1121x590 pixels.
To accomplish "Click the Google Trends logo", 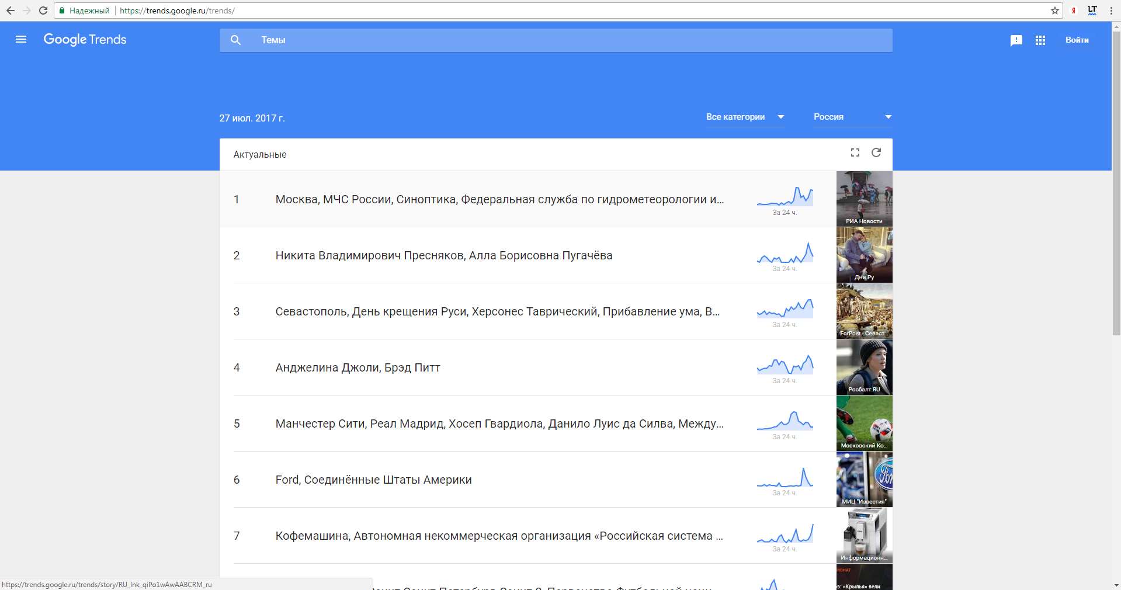I will 85,40.
